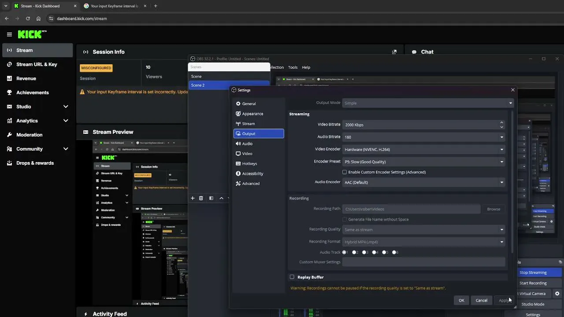Open the Output Mode dropdown
This screenshot has height=317, width=564.
click(428, 103)
